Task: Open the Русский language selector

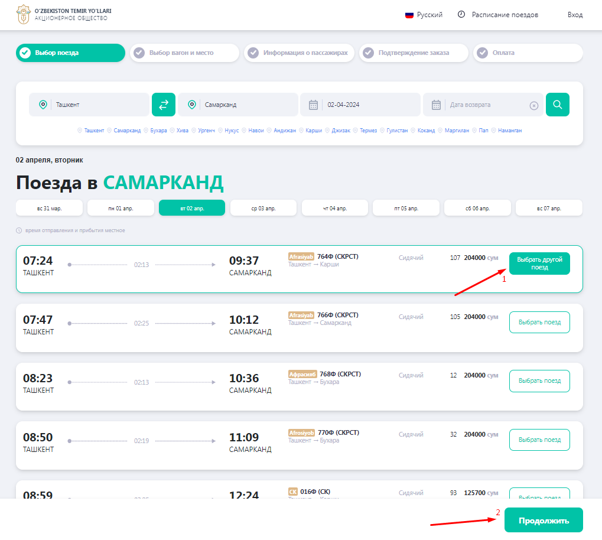Action: [429, 15]
